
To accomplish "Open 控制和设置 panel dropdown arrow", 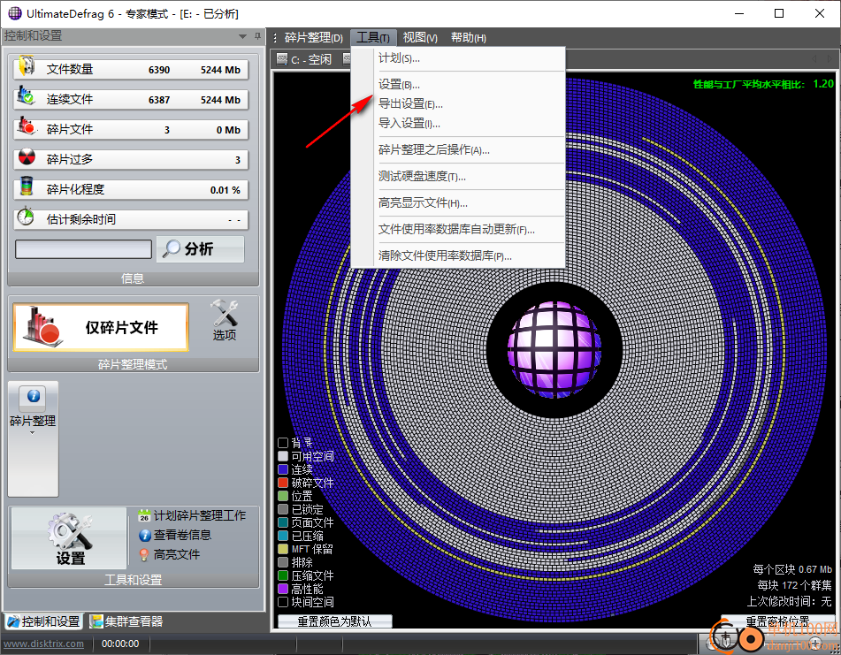I will [242, 36].
